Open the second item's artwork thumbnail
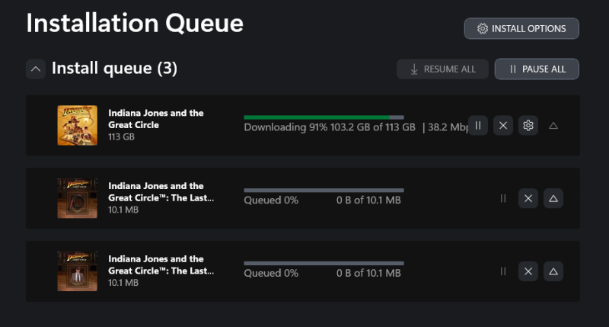Screen dimensions: 609x327 click(x=77, y=198)
